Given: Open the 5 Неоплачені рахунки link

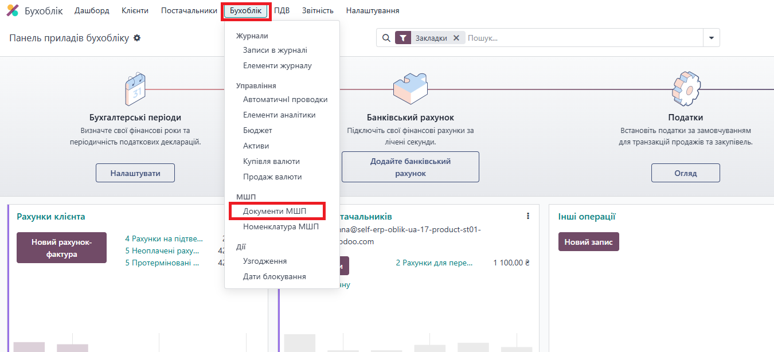Looking at the screenshot, I should 163,251.
